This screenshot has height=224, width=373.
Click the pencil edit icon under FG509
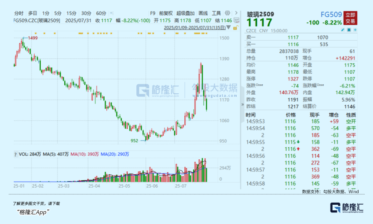pyautogui.click(x=343, y=30)
